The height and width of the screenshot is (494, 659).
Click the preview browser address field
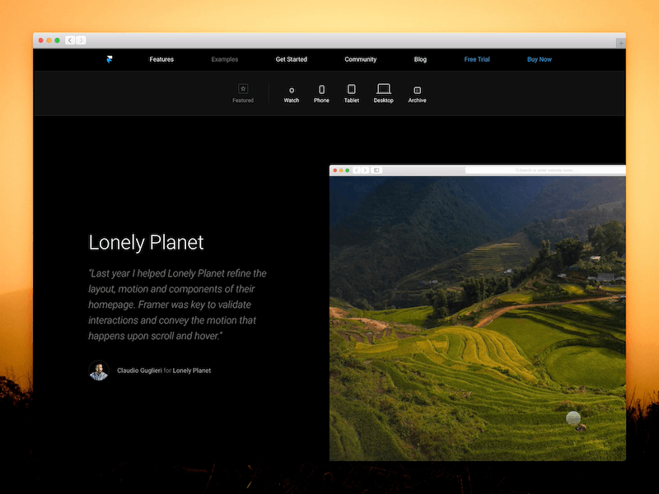pyautogui.click(x=545, y=170)
